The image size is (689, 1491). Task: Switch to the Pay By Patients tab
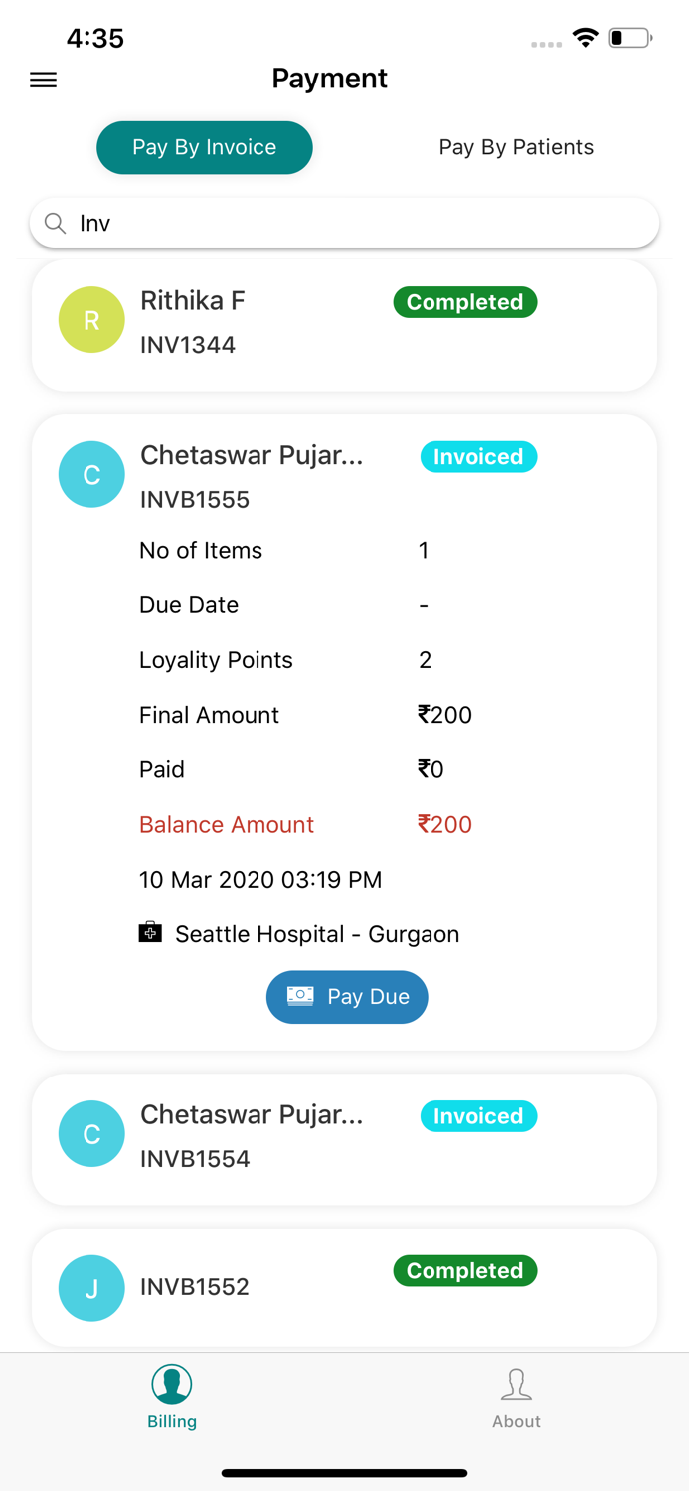516,147
